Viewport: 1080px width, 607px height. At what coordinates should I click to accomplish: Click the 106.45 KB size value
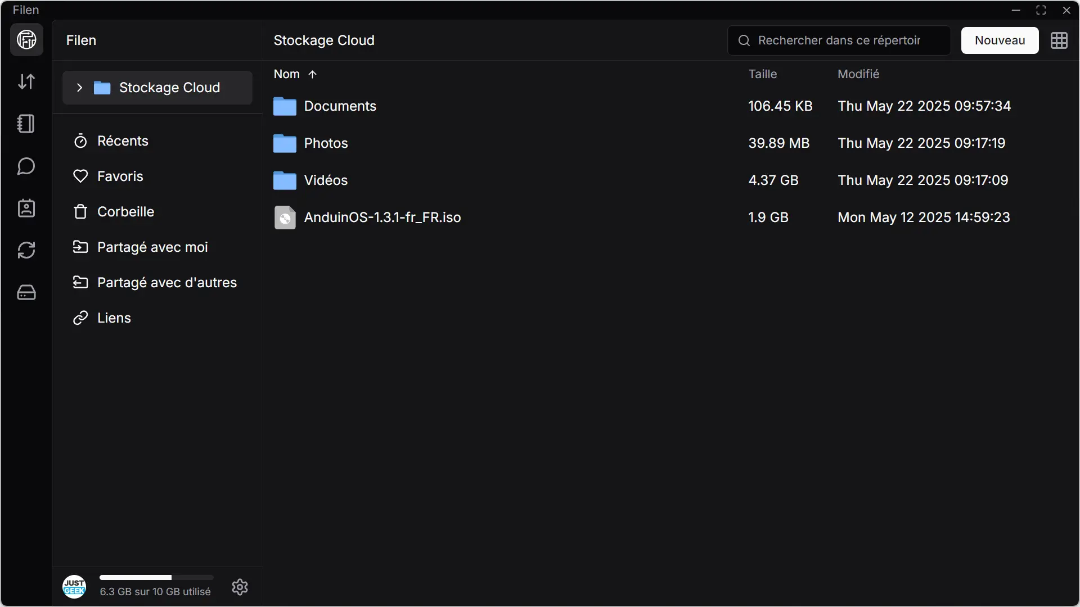(780, 106)
